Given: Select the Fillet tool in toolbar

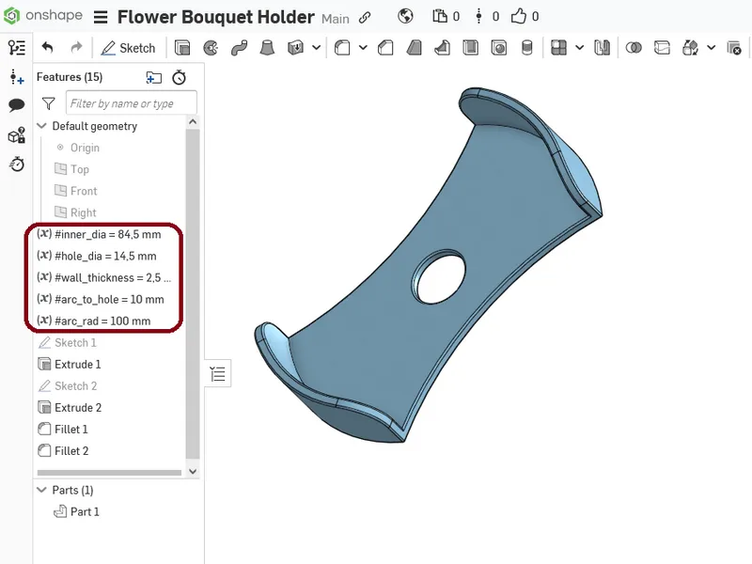Looking at the screenshot, I should tap(342, 48).
